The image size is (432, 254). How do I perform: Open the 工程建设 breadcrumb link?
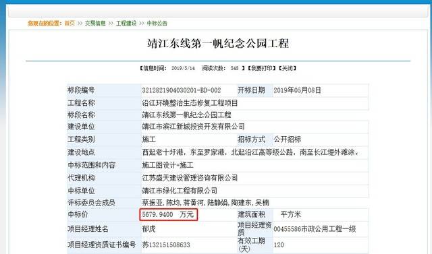[126, 23]
